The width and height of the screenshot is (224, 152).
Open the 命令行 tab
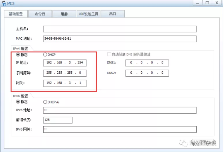40,14
